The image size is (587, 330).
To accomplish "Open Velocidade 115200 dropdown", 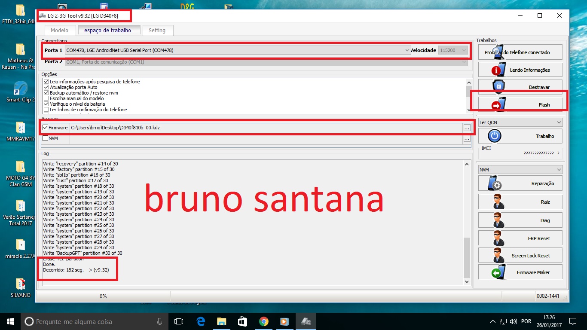I will [453, 50].
